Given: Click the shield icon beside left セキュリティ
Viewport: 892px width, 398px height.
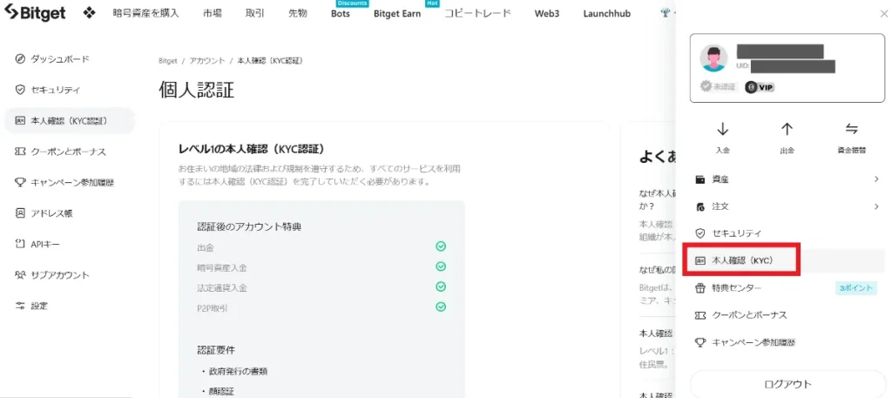Looking at the screenshot, I should tap(20, 90).
